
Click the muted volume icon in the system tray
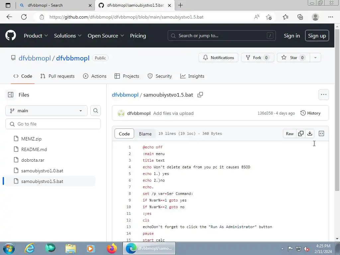coord(306,249)
